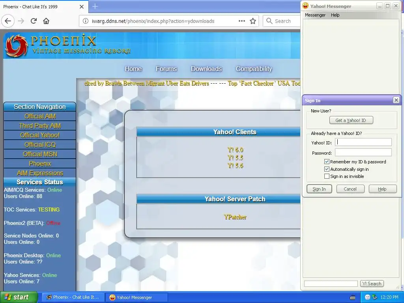Download Y! 5.6 client
Screen dimensions: 404x303
coord(235,166)
